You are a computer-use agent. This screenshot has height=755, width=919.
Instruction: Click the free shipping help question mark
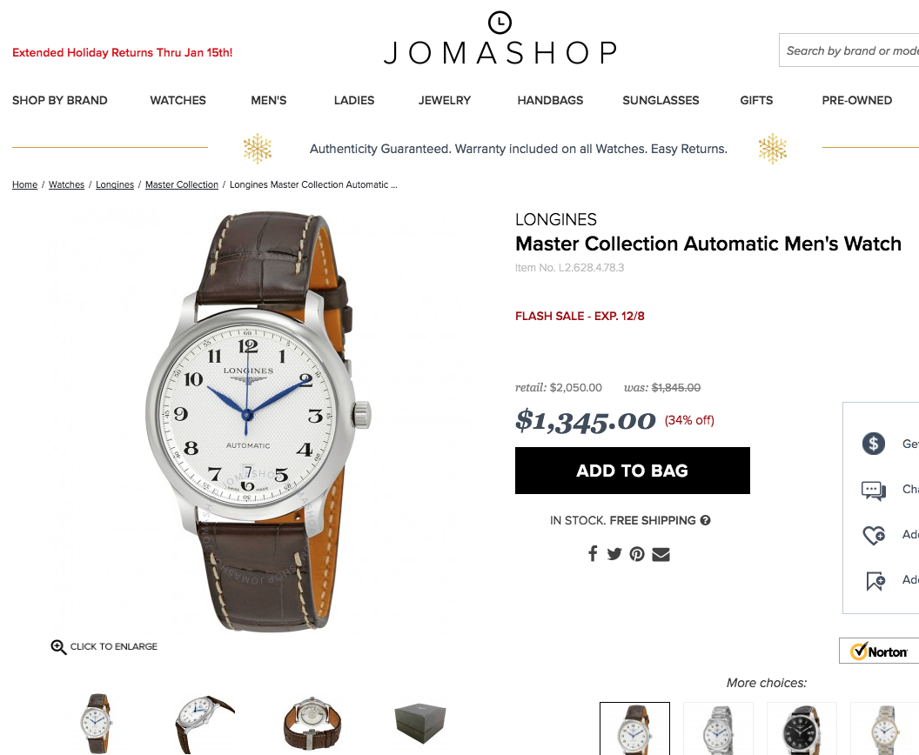pos(705,520)
